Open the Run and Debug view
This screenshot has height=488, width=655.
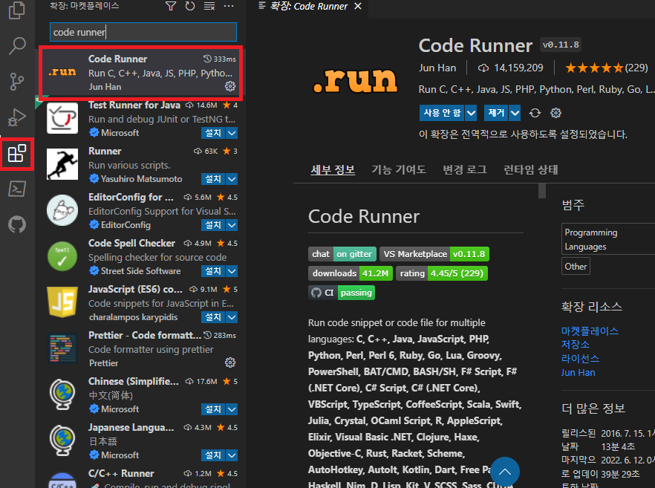coord(16,117)
